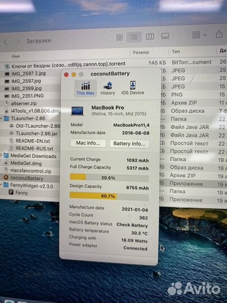The image size is (227, 303).
Task: Select MediaGet Downloads folder row
Action: [x=34, y=156]
